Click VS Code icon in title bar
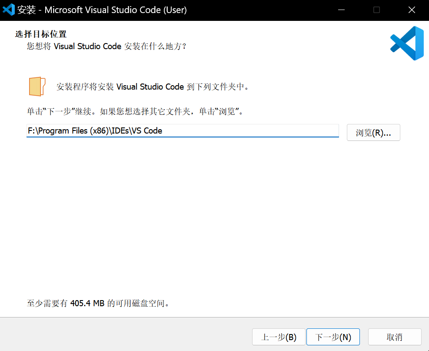This screenshot has height=351, width=429. (9, 10)
